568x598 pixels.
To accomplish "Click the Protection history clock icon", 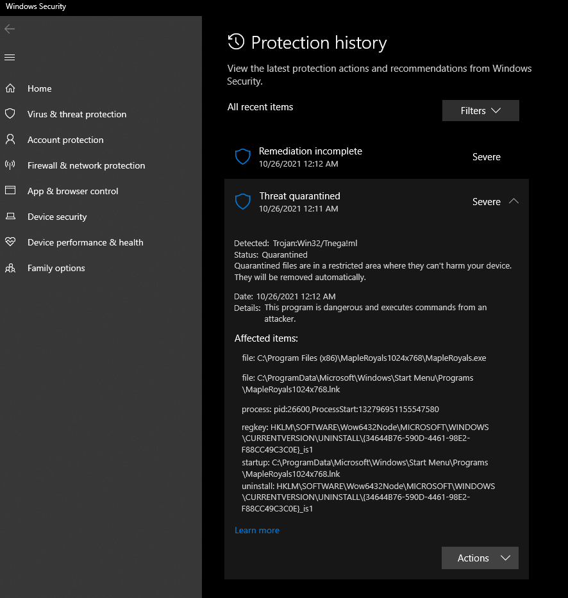I will point(236,42).
